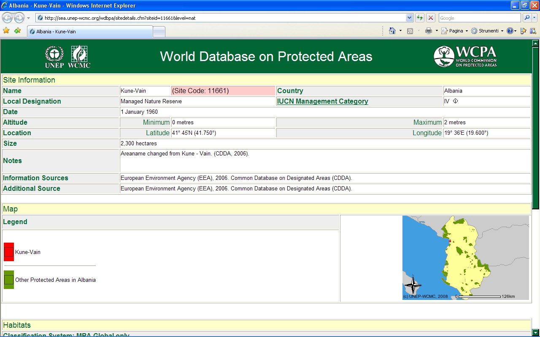Open the Help question mark menu
This screenshot has width=540, height=337.
[511, 31]
